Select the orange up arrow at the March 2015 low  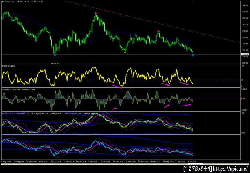[125, 52]
